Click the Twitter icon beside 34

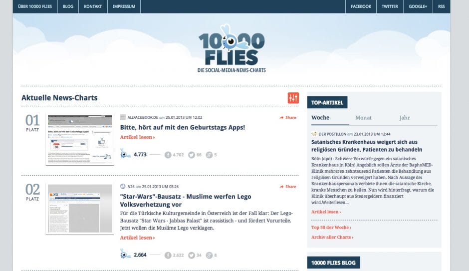tap(192, 255)
